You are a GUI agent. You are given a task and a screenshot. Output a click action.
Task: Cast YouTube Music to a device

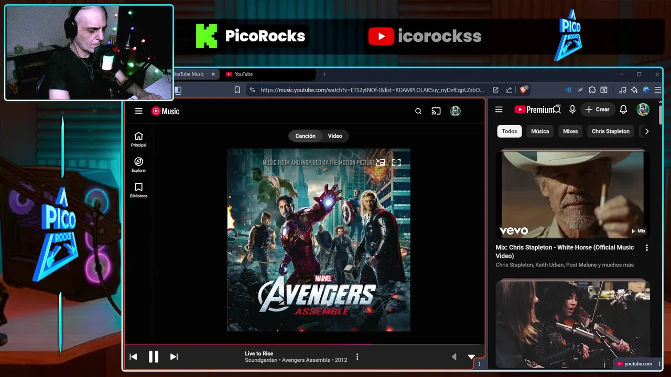(x=436, y=111)
